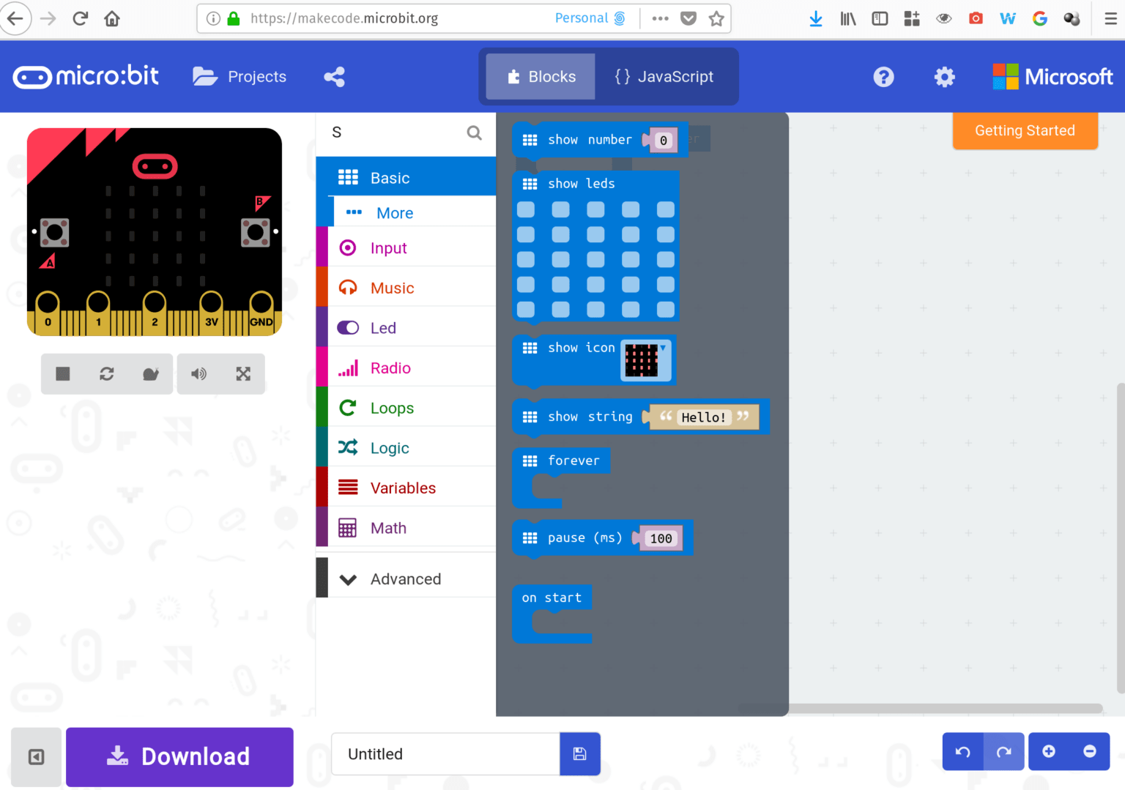Click the Getting Started button
Image resolution: width=1125 pixels, height=790 pixels.
1025,130
